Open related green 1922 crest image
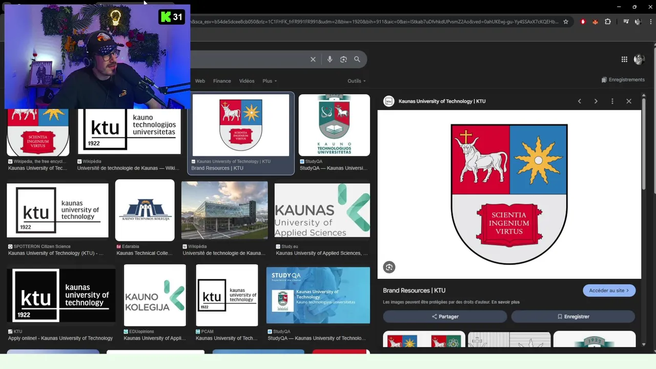 tap(594, 339)
